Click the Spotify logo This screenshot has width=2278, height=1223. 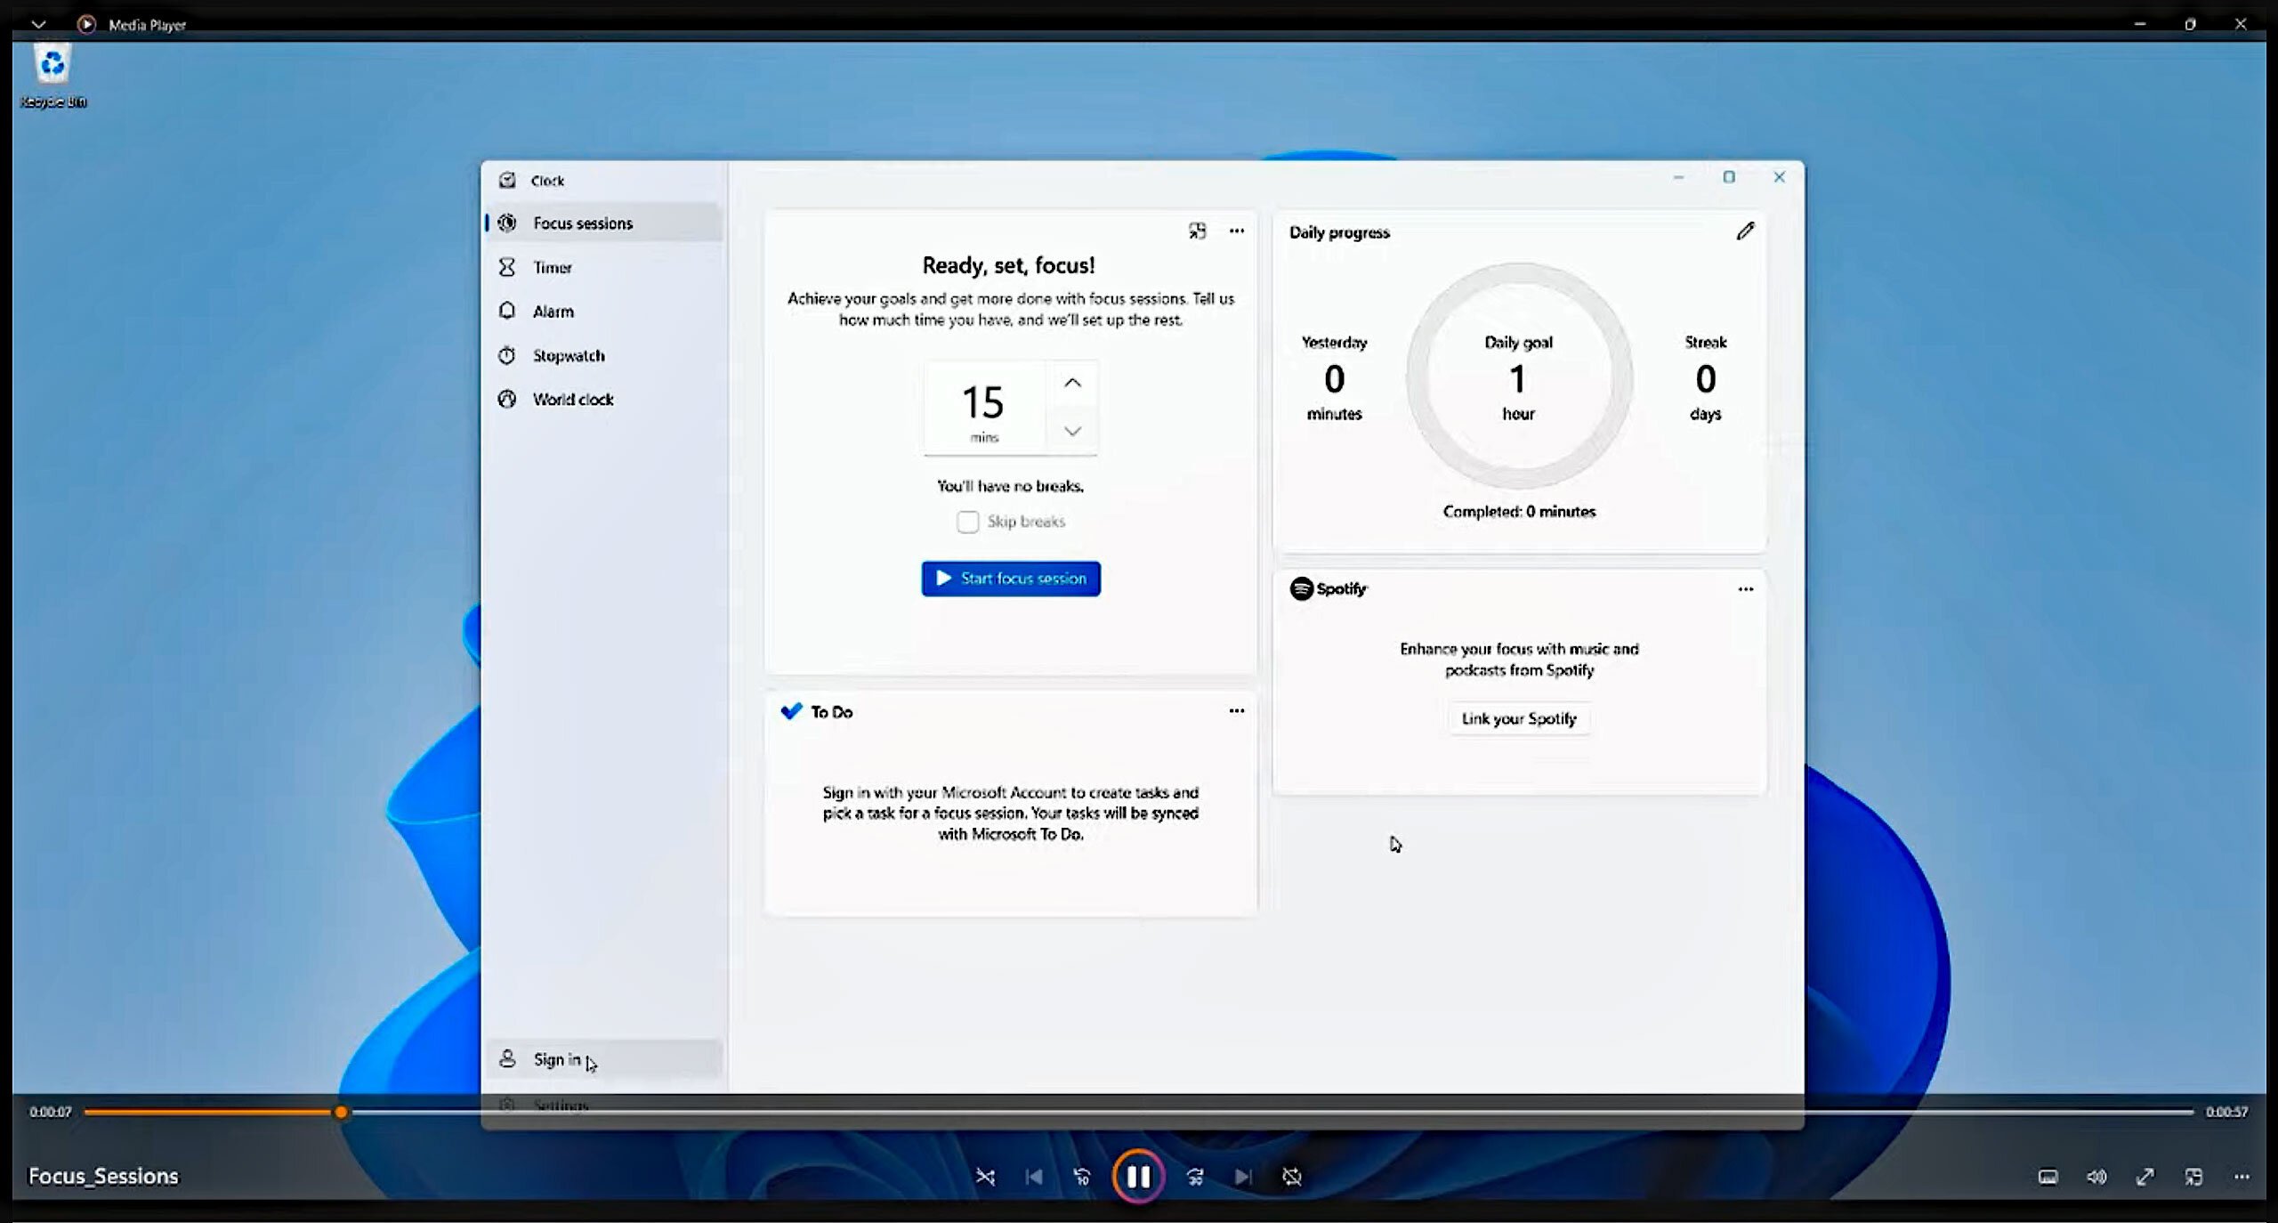pos(1329,588)
